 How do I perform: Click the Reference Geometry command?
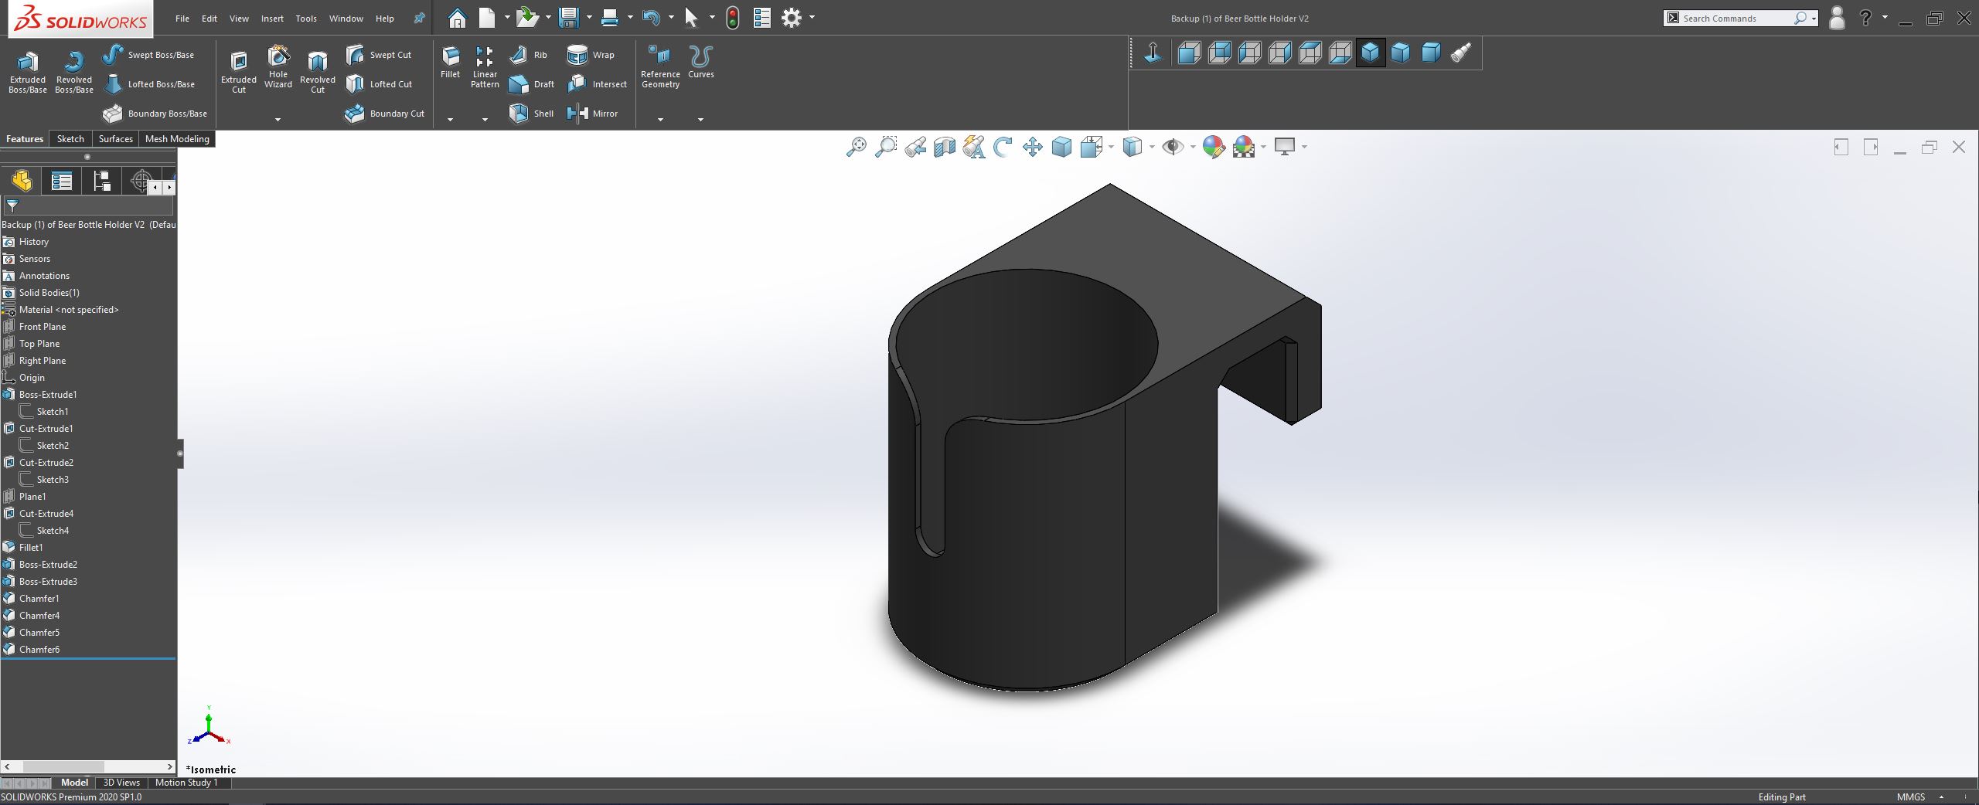[659, 70]
